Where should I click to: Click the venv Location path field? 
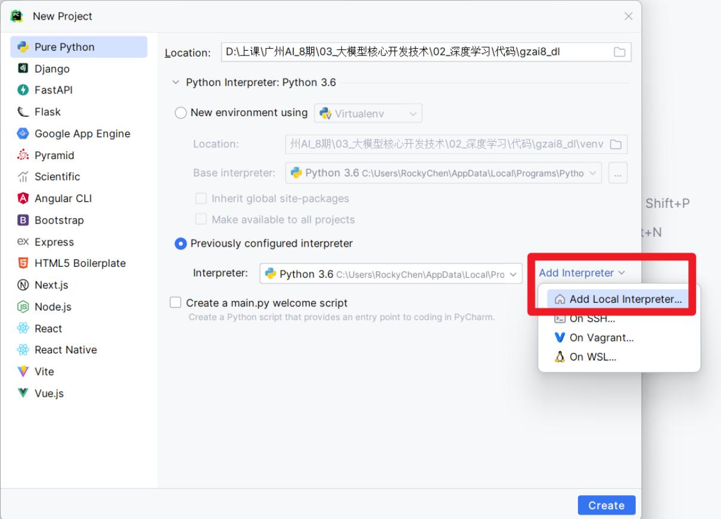(456, 144)
